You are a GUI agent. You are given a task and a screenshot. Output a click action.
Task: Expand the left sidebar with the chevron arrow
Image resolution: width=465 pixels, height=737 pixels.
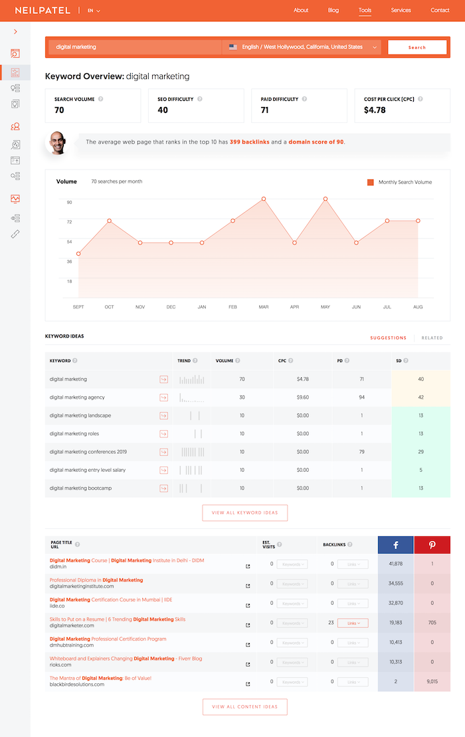click(15, 31)
